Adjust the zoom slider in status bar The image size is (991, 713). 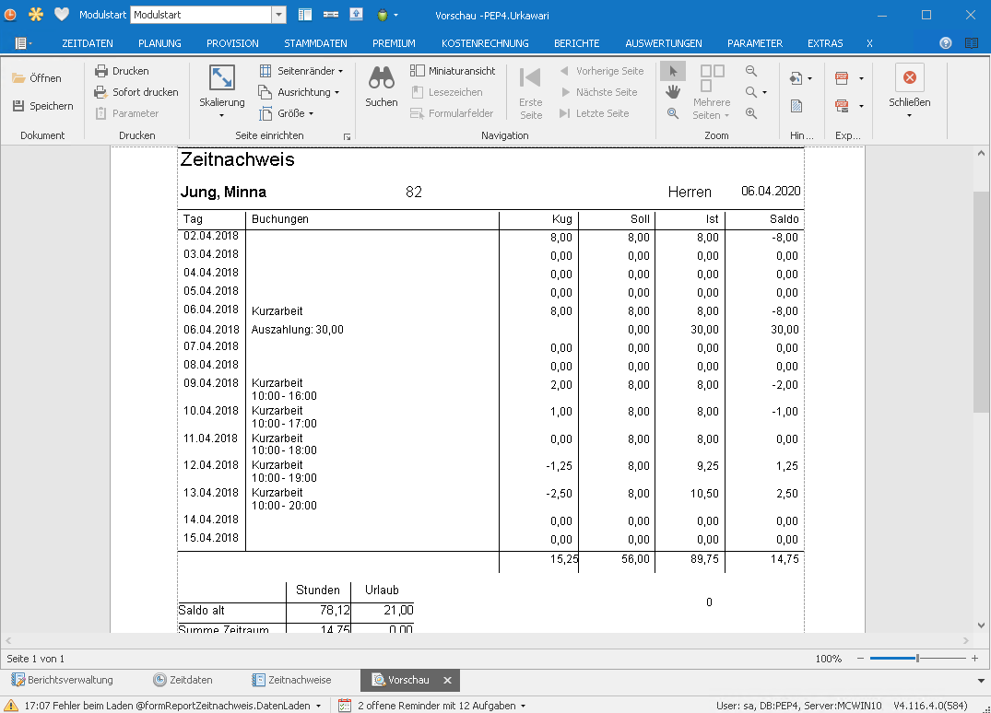coord(916,659)
